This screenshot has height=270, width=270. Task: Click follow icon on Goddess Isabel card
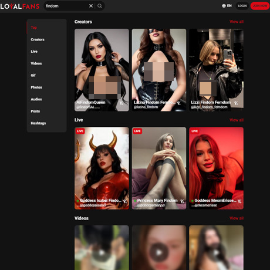125,201
